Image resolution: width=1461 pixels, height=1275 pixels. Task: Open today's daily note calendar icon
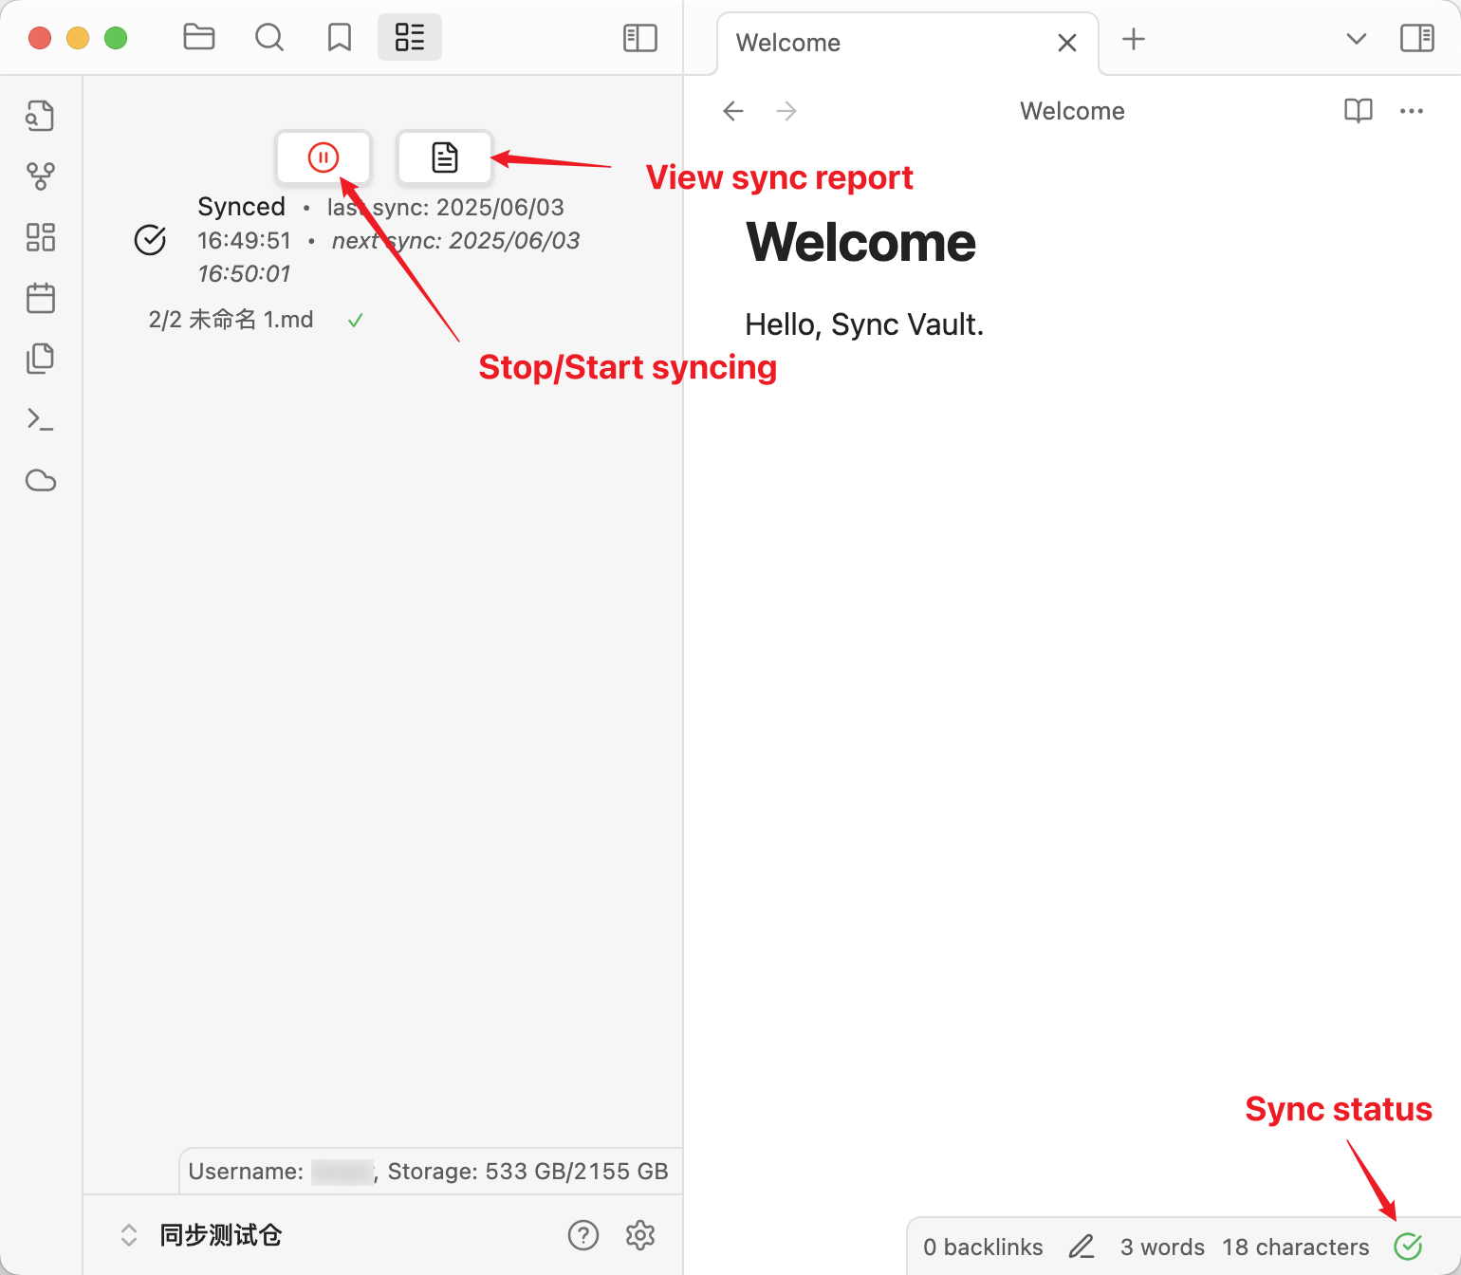tap(41, 298)
